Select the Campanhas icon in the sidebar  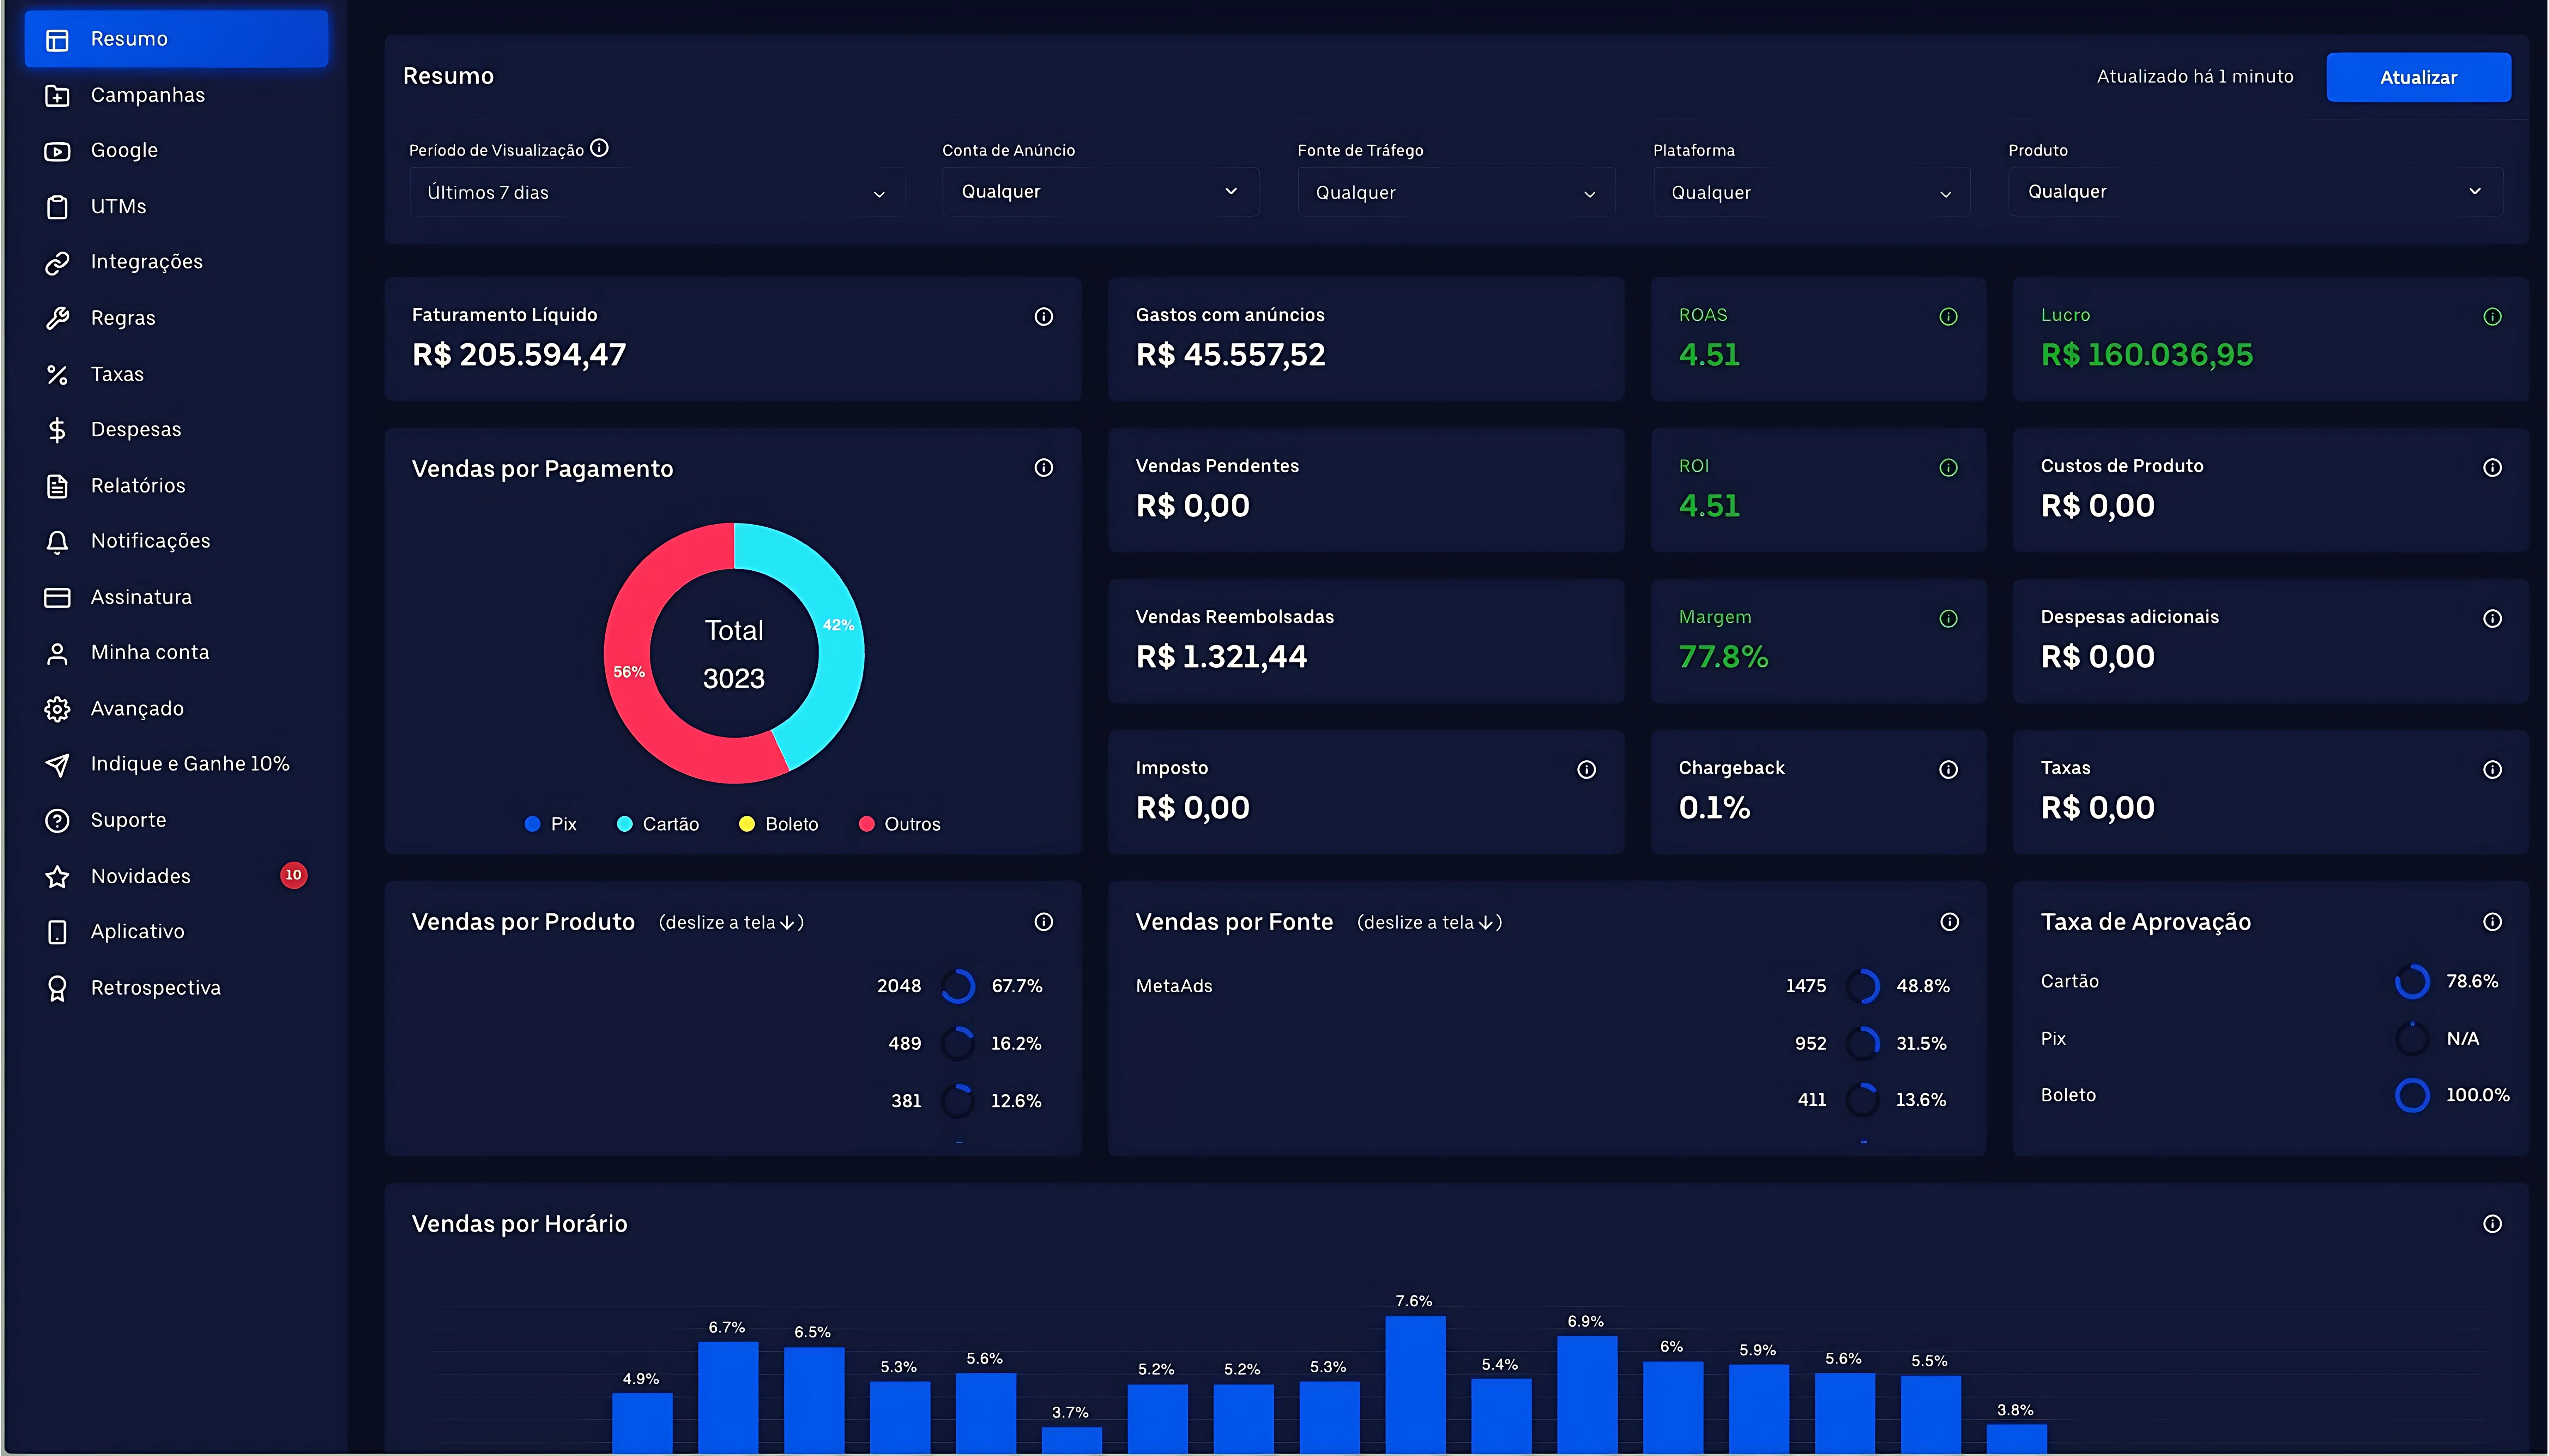tap(57, 94)
